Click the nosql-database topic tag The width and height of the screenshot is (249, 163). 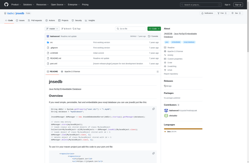[189, 42]
